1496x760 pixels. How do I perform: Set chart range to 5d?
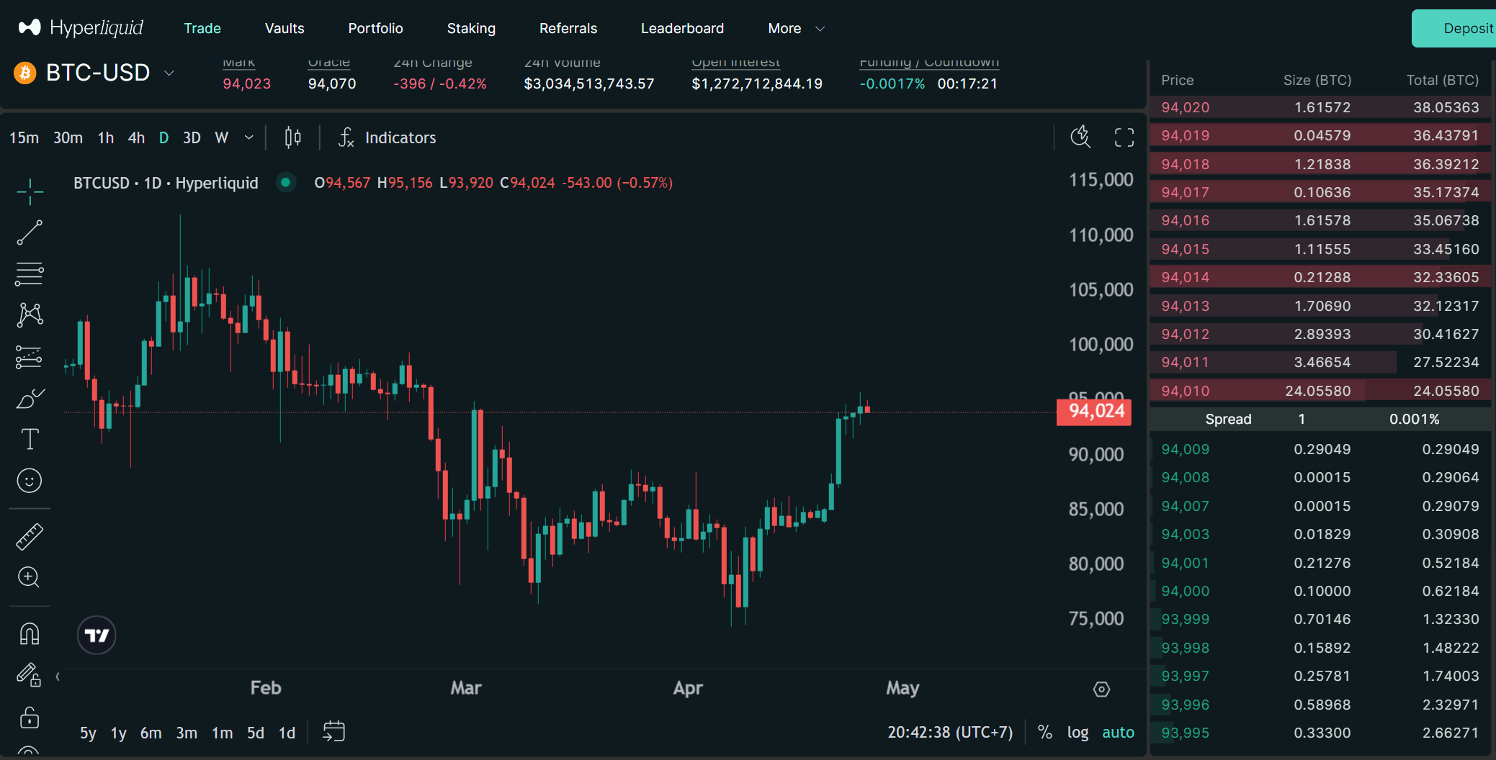(x=256, y=733)
